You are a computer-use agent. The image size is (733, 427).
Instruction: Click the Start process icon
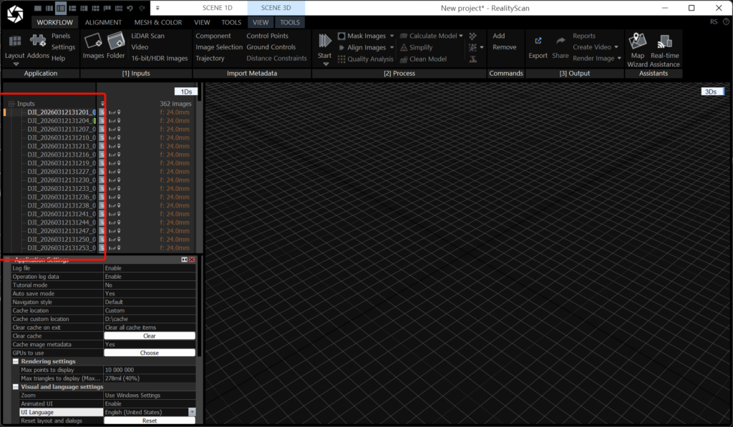point(324,41)
